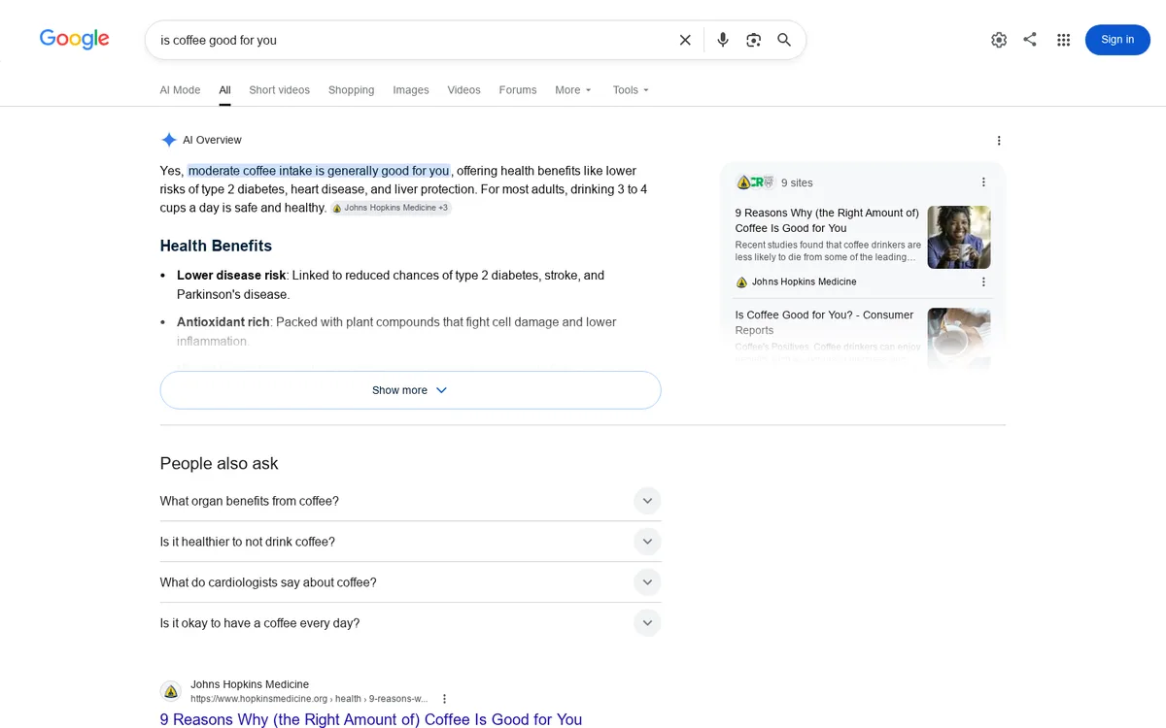Click the search box with coffee query
Image resolution: width=1166 pixels, height=728 pixels.
[413, 40]
